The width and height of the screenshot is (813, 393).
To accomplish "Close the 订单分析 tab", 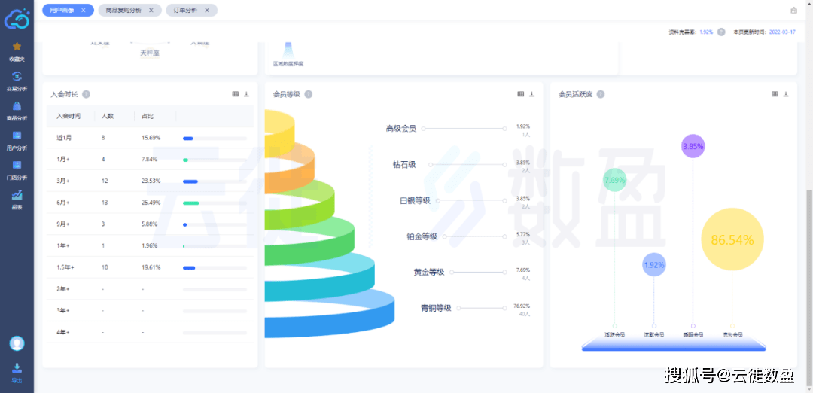I will (208, 10).
